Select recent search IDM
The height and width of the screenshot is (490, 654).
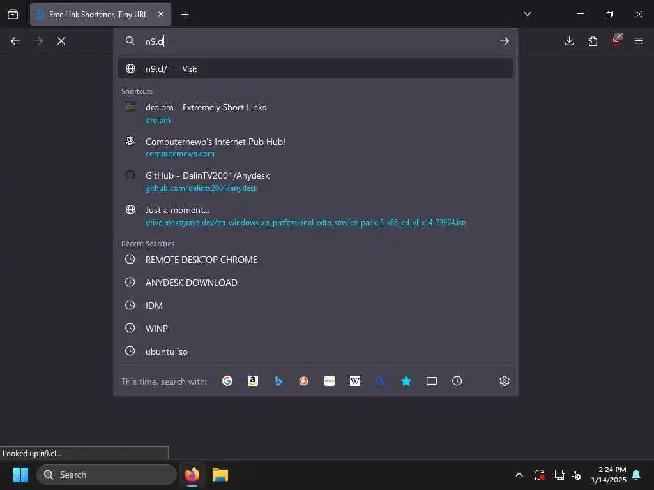click(x=316, y=306)
